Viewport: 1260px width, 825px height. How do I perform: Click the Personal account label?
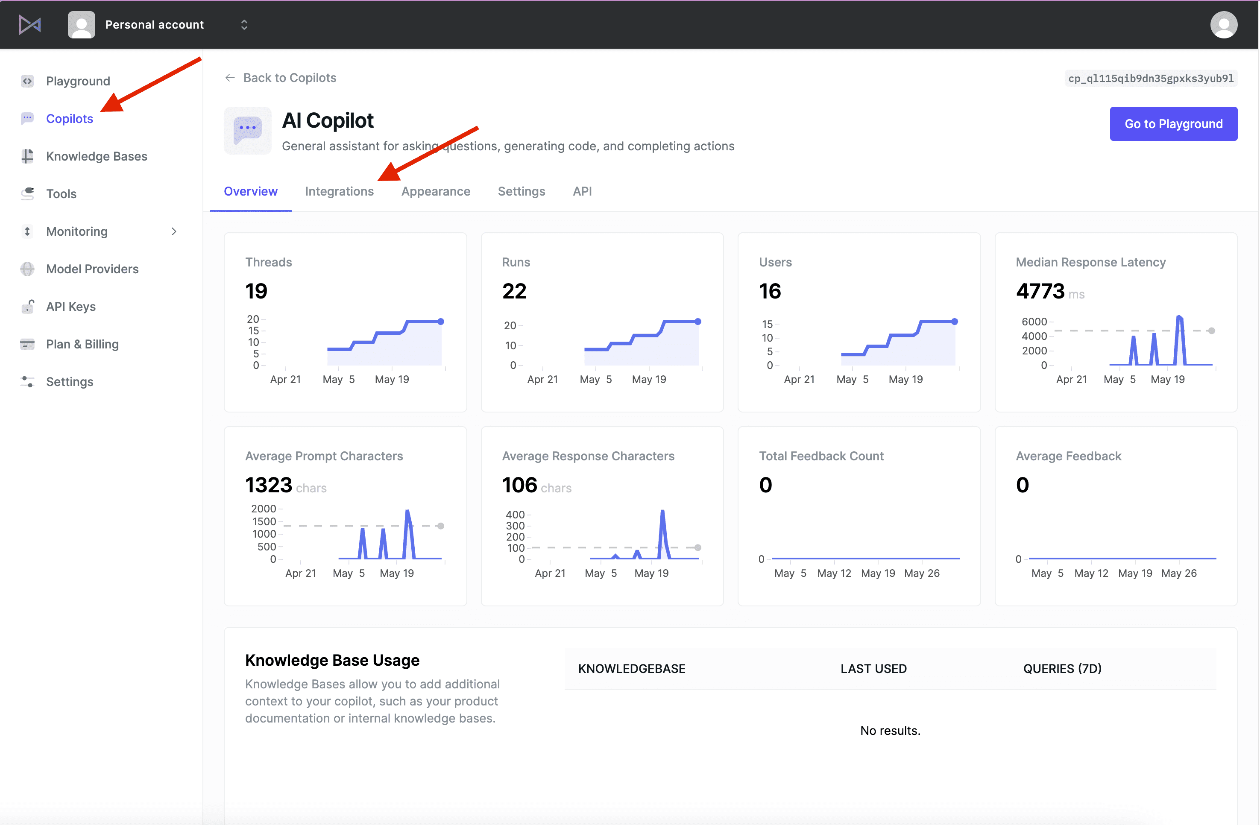pyautogui.click(x=155, y=24)
